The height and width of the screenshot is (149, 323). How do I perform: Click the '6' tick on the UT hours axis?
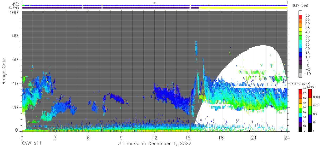click(88, 137)
